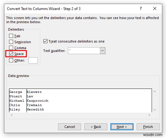Image resolution: width=166 pixels, height=138 pixels.
Task: Uncheck the Space delimiter checkbox
Action: pos(11,54)
